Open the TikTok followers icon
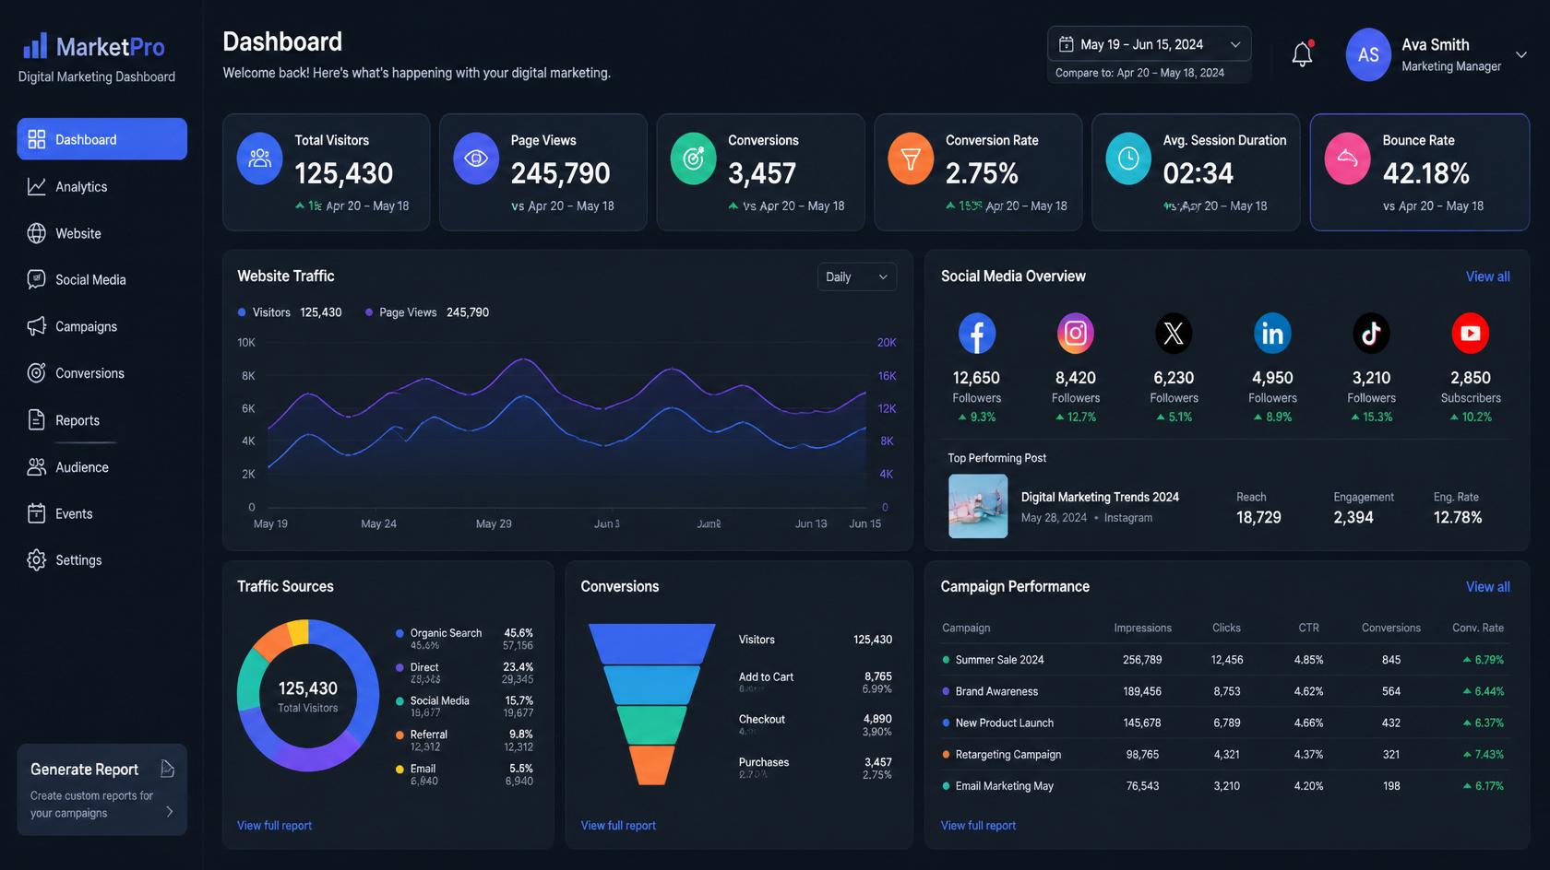 [1371, 333]
